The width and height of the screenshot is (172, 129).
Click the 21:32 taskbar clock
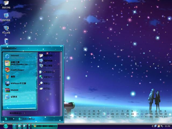click(x=167, y=126)
